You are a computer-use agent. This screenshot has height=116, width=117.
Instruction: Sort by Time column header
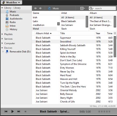click(x=110, y=33)
